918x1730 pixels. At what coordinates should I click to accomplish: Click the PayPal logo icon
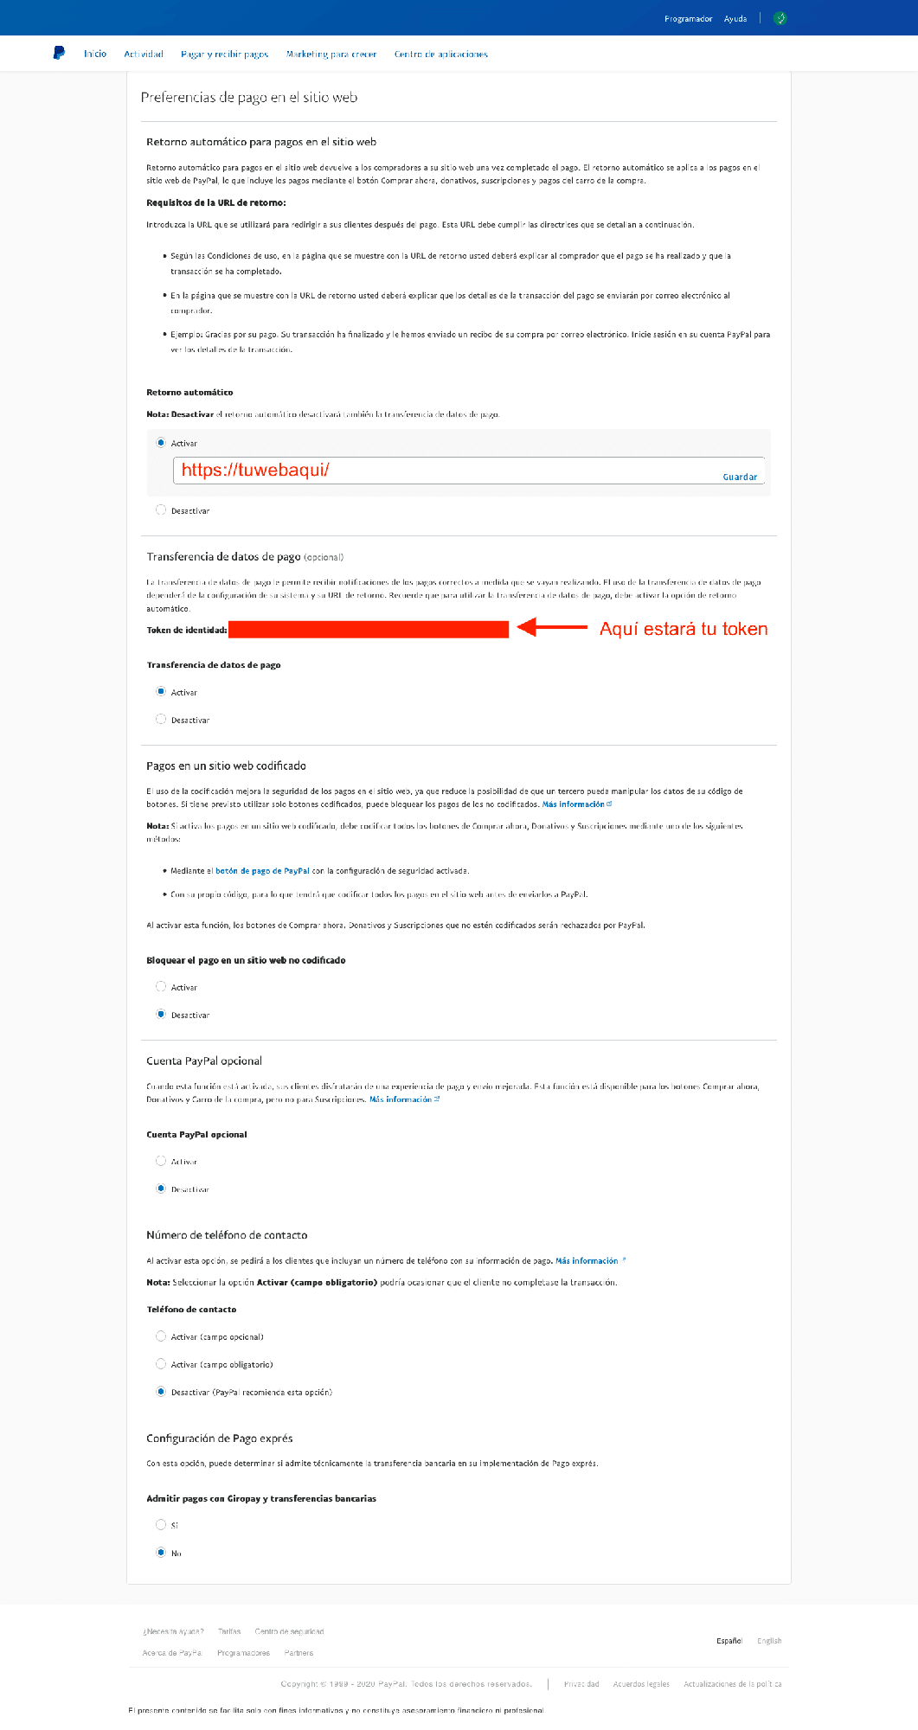click(59, 53)
